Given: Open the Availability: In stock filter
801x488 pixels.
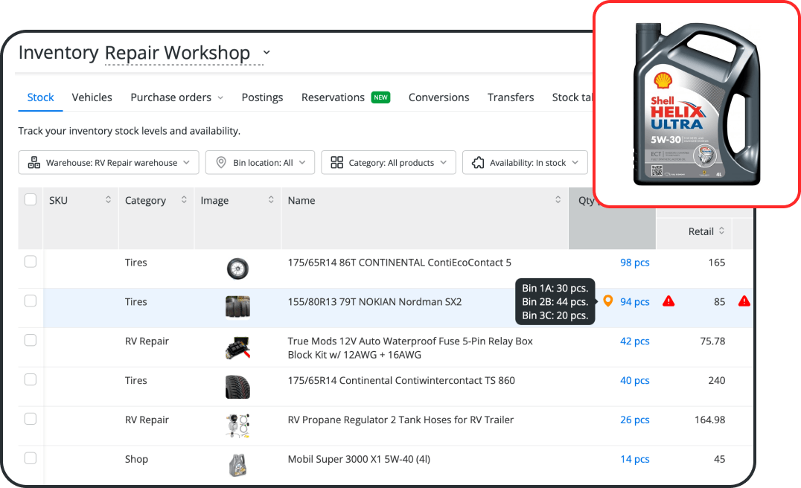Looking at the screenshot, I should 525,163.
